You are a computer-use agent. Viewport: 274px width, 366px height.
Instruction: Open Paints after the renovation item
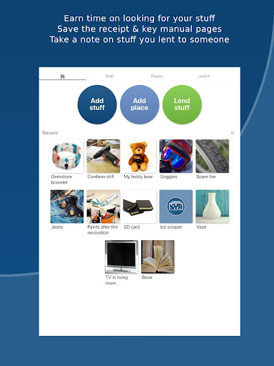(x=103, y=207)
